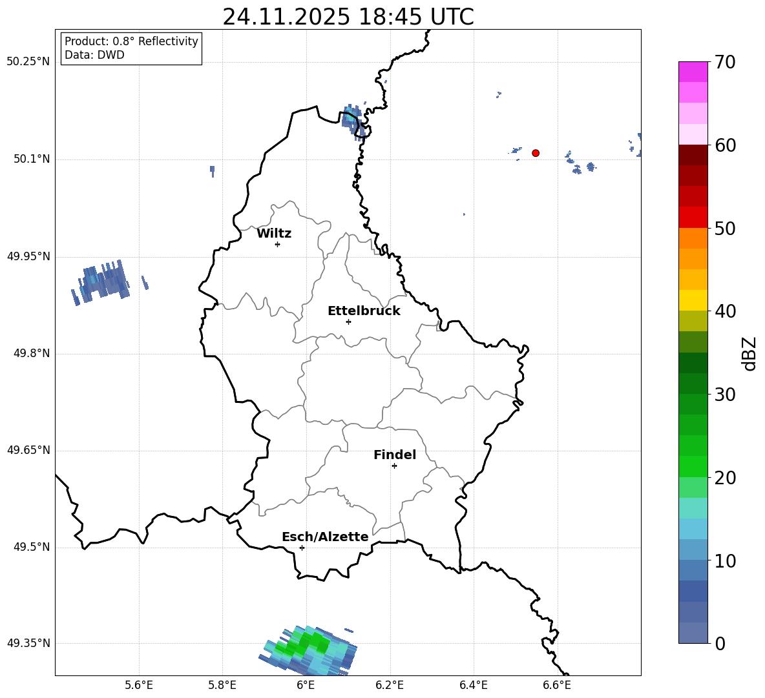Click the Wiltz station label
Image resolution: width=765 pixels, height=698 pixels.
[274, 234]
